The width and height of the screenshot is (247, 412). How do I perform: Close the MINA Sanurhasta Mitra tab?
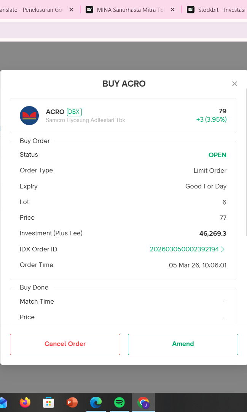172,10
